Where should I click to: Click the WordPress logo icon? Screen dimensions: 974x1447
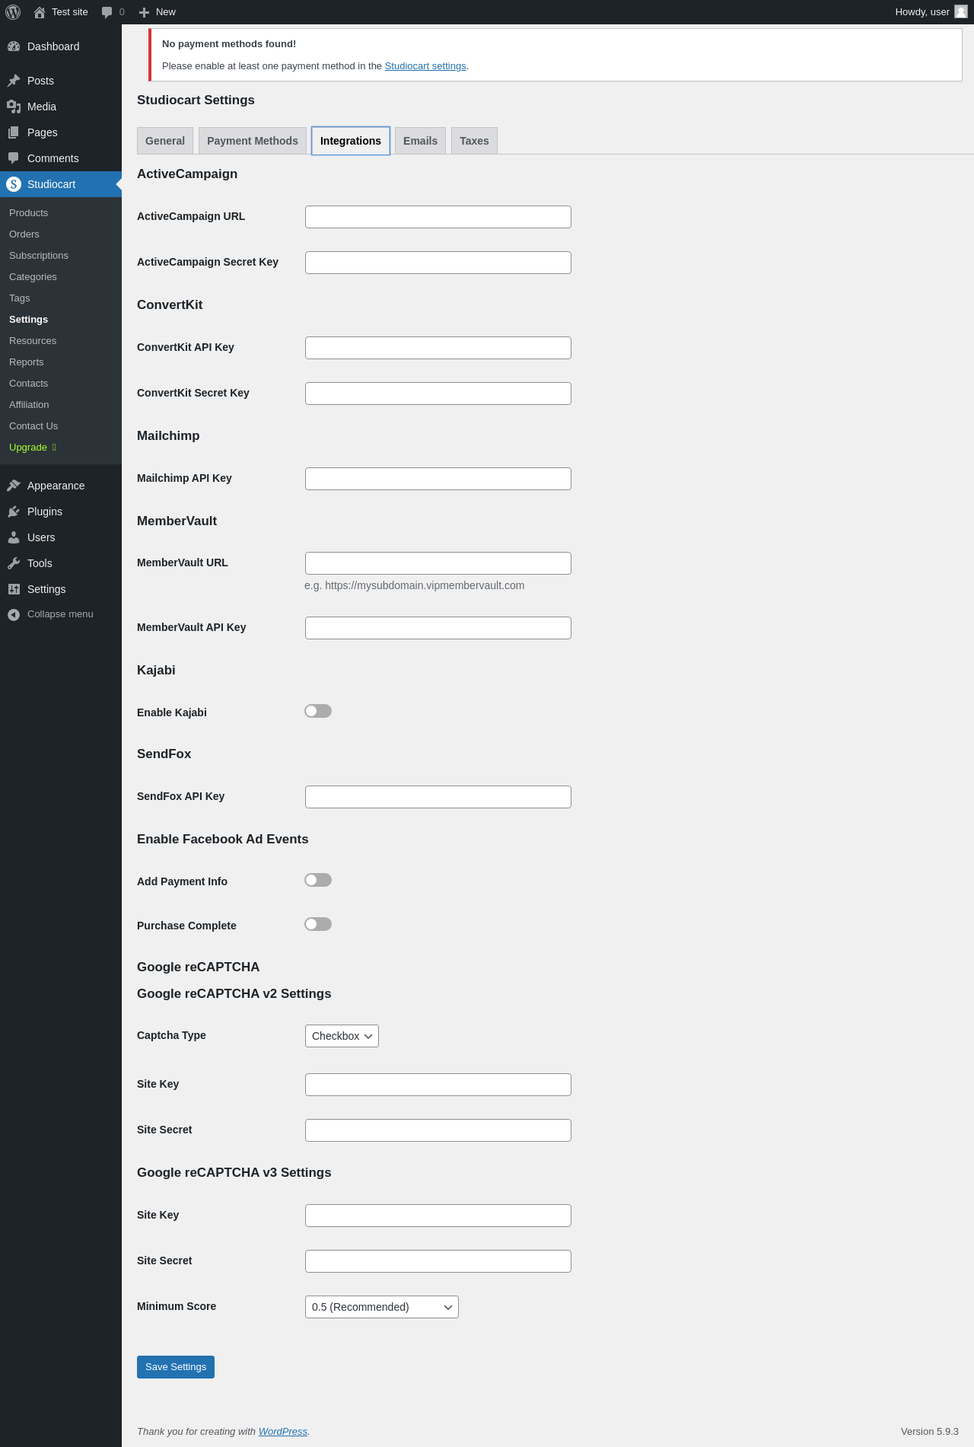[13, 12]
